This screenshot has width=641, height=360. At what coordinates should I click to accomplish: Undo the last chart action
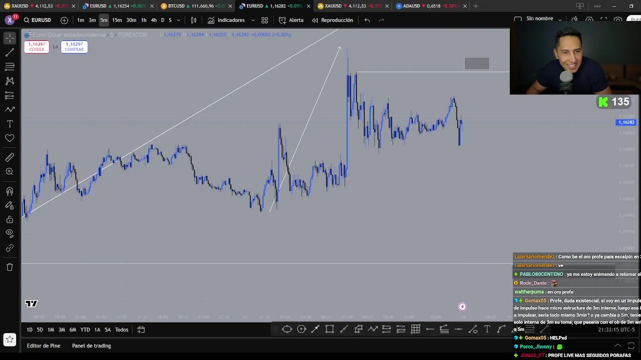click(367, 20)
